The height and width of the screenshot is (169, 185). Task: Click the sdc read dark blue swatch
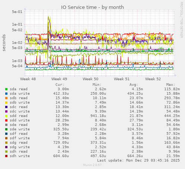coord(6,107)
